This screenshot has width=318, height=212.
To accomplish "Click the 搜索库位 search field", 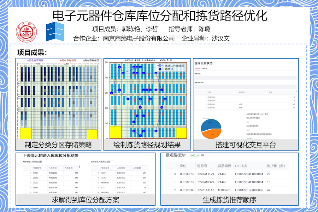I will coord(246,78).
